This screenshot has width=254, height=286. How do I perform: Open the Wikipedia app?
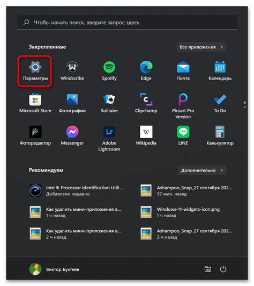click(146, 135)
